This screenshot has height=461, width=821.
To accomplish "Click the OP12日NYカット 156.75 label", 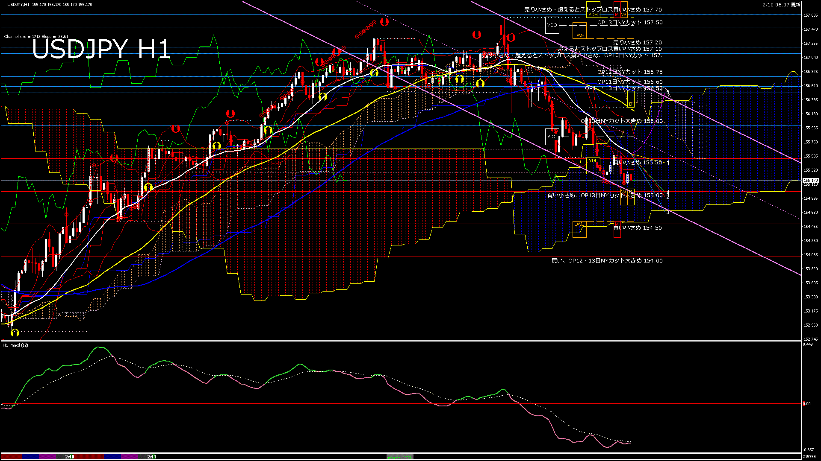I will pos(630,72).
